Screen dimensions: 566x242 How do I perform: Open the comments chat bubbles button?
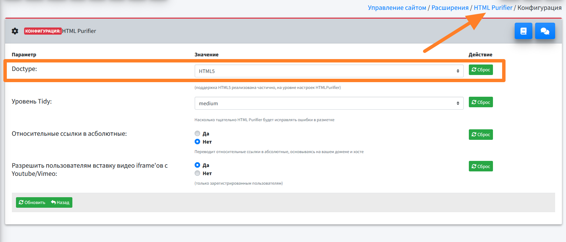pyautogui.click(x=545, y=31)
